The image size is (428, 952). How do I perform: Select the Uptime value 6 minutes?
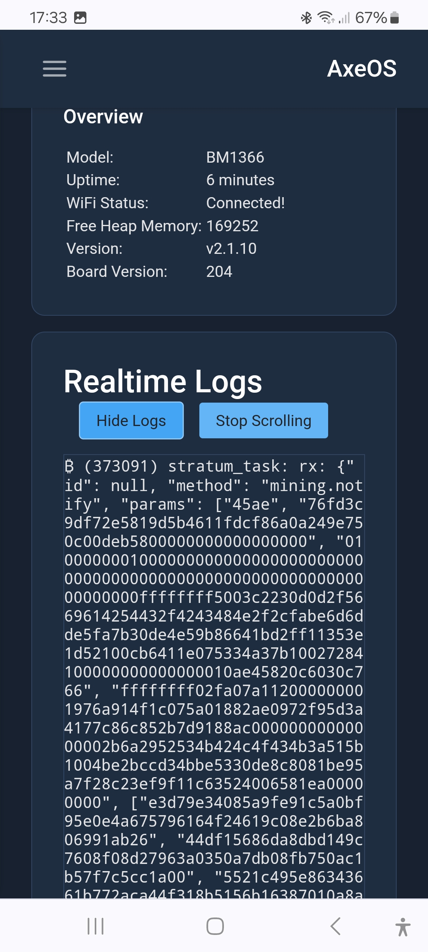[240, 180]
